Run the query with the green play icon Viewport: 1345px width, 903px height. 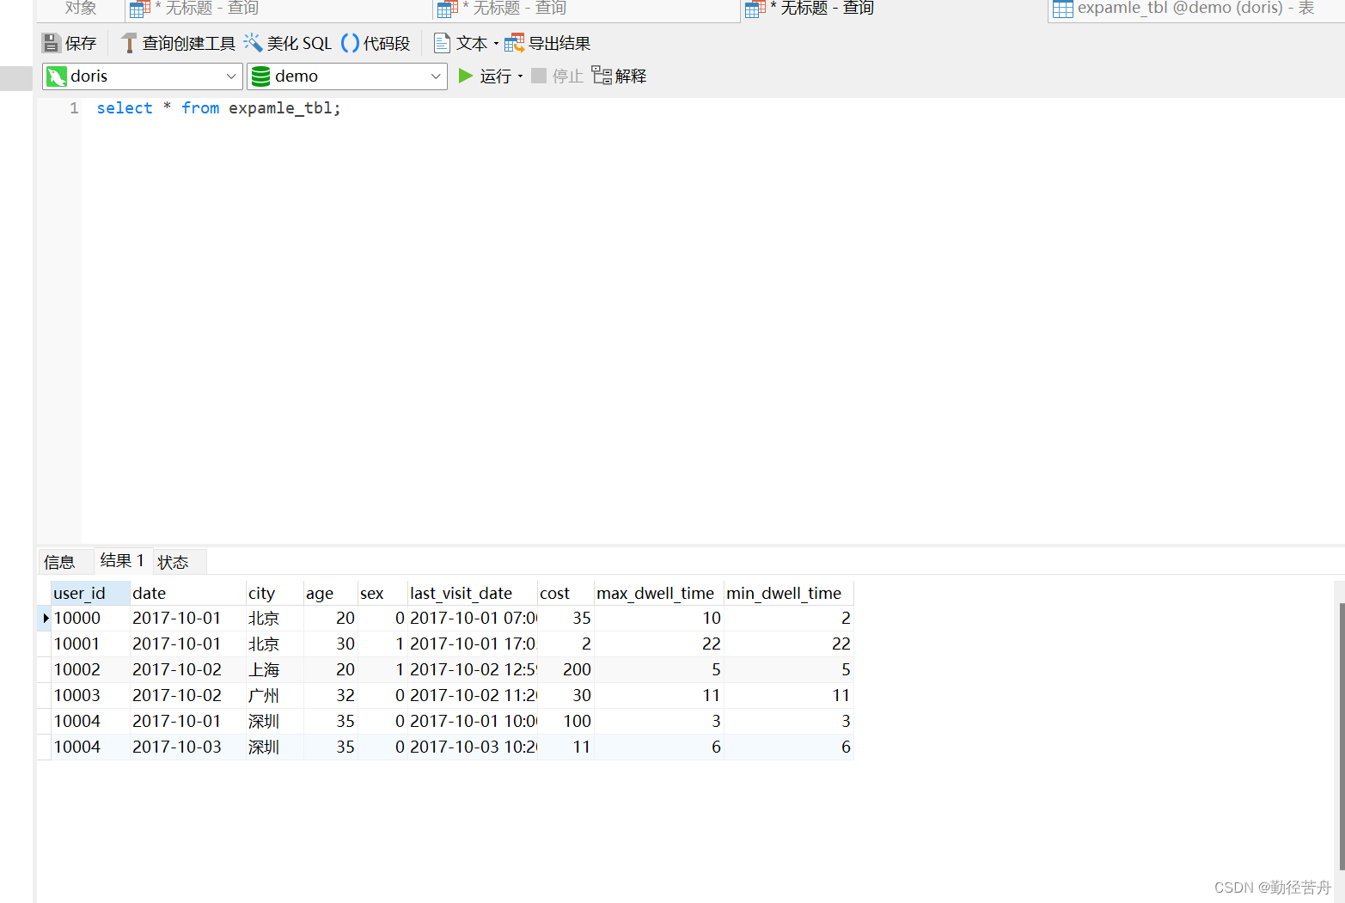click(x=466, y=76)
